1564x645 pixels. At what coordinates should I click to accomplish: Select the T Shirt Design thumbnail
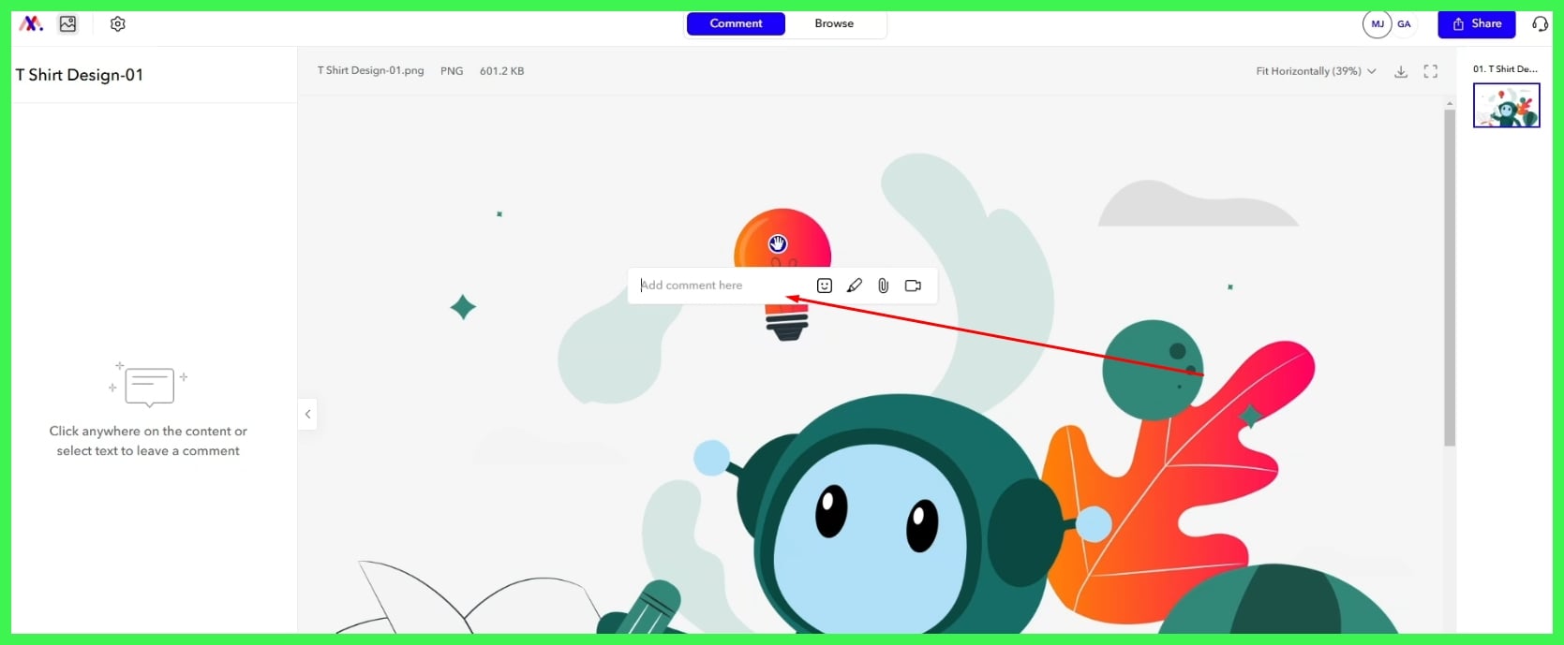click(x=1506, y=106)
